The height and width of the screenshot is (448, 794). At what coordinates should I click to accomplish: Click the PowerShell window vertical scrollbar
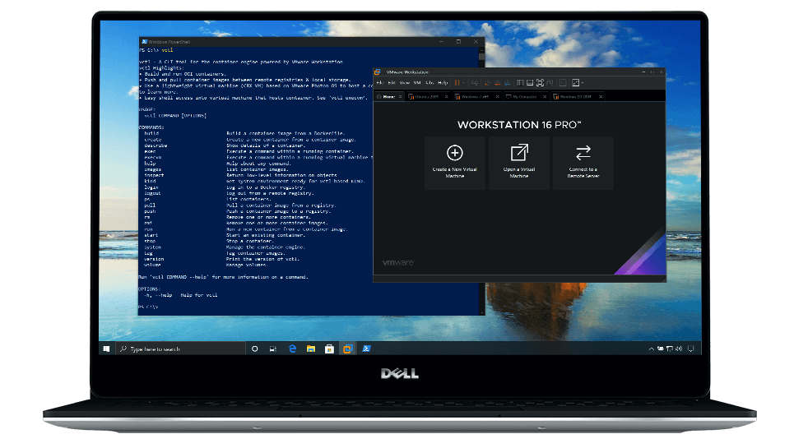[x=481, y=179]
